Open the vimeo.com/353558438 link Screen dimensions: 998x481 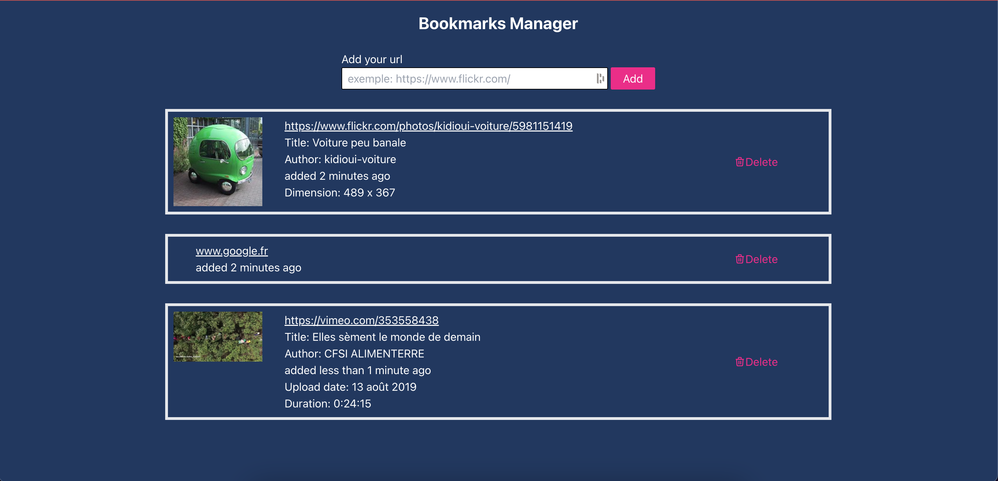tap(361, 320)
